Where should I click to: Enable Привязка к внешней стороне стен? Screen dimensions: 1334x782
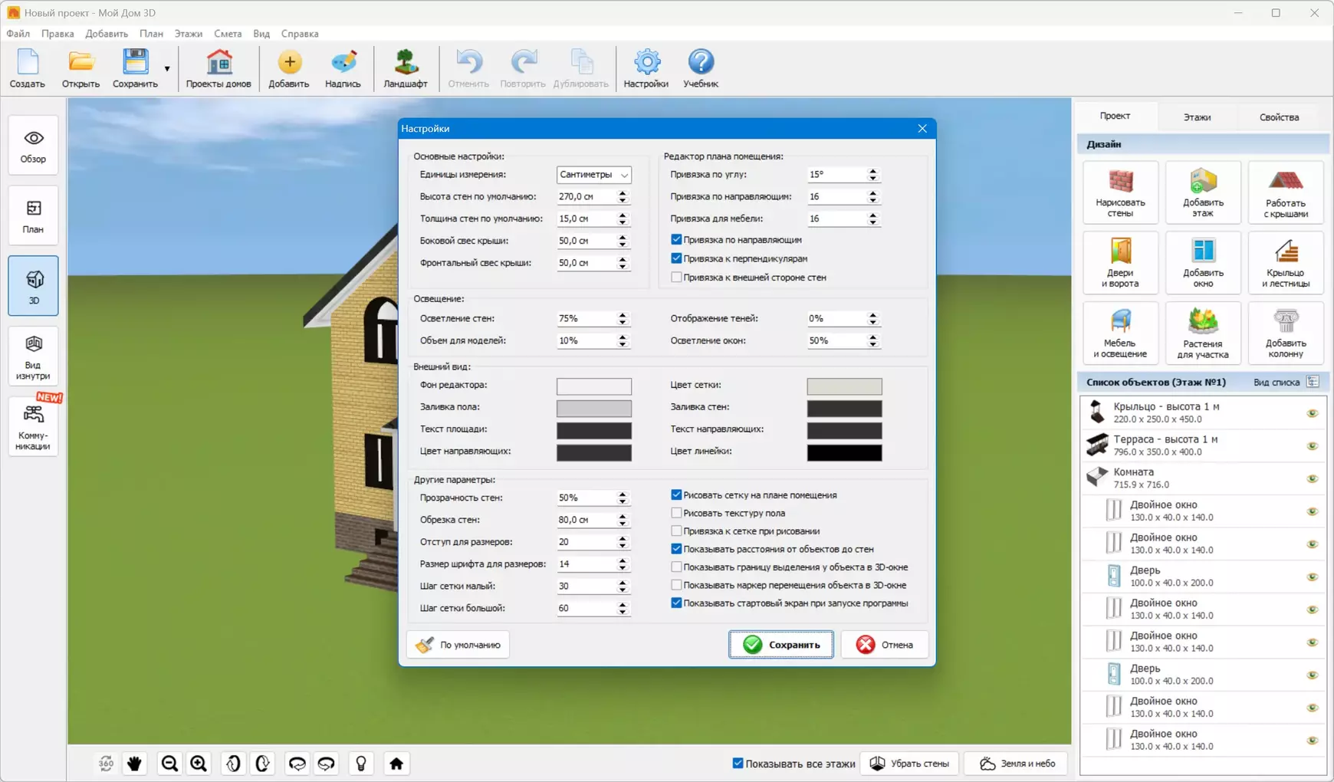point(676,278)
